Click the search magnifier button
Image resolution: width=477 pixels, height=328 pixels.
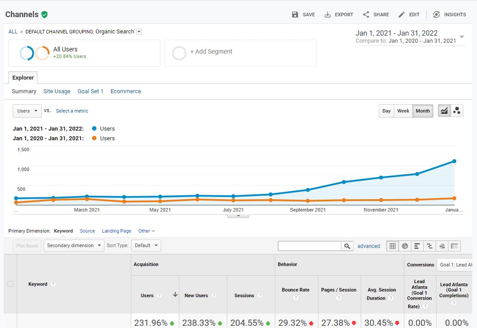click(347, 246)
